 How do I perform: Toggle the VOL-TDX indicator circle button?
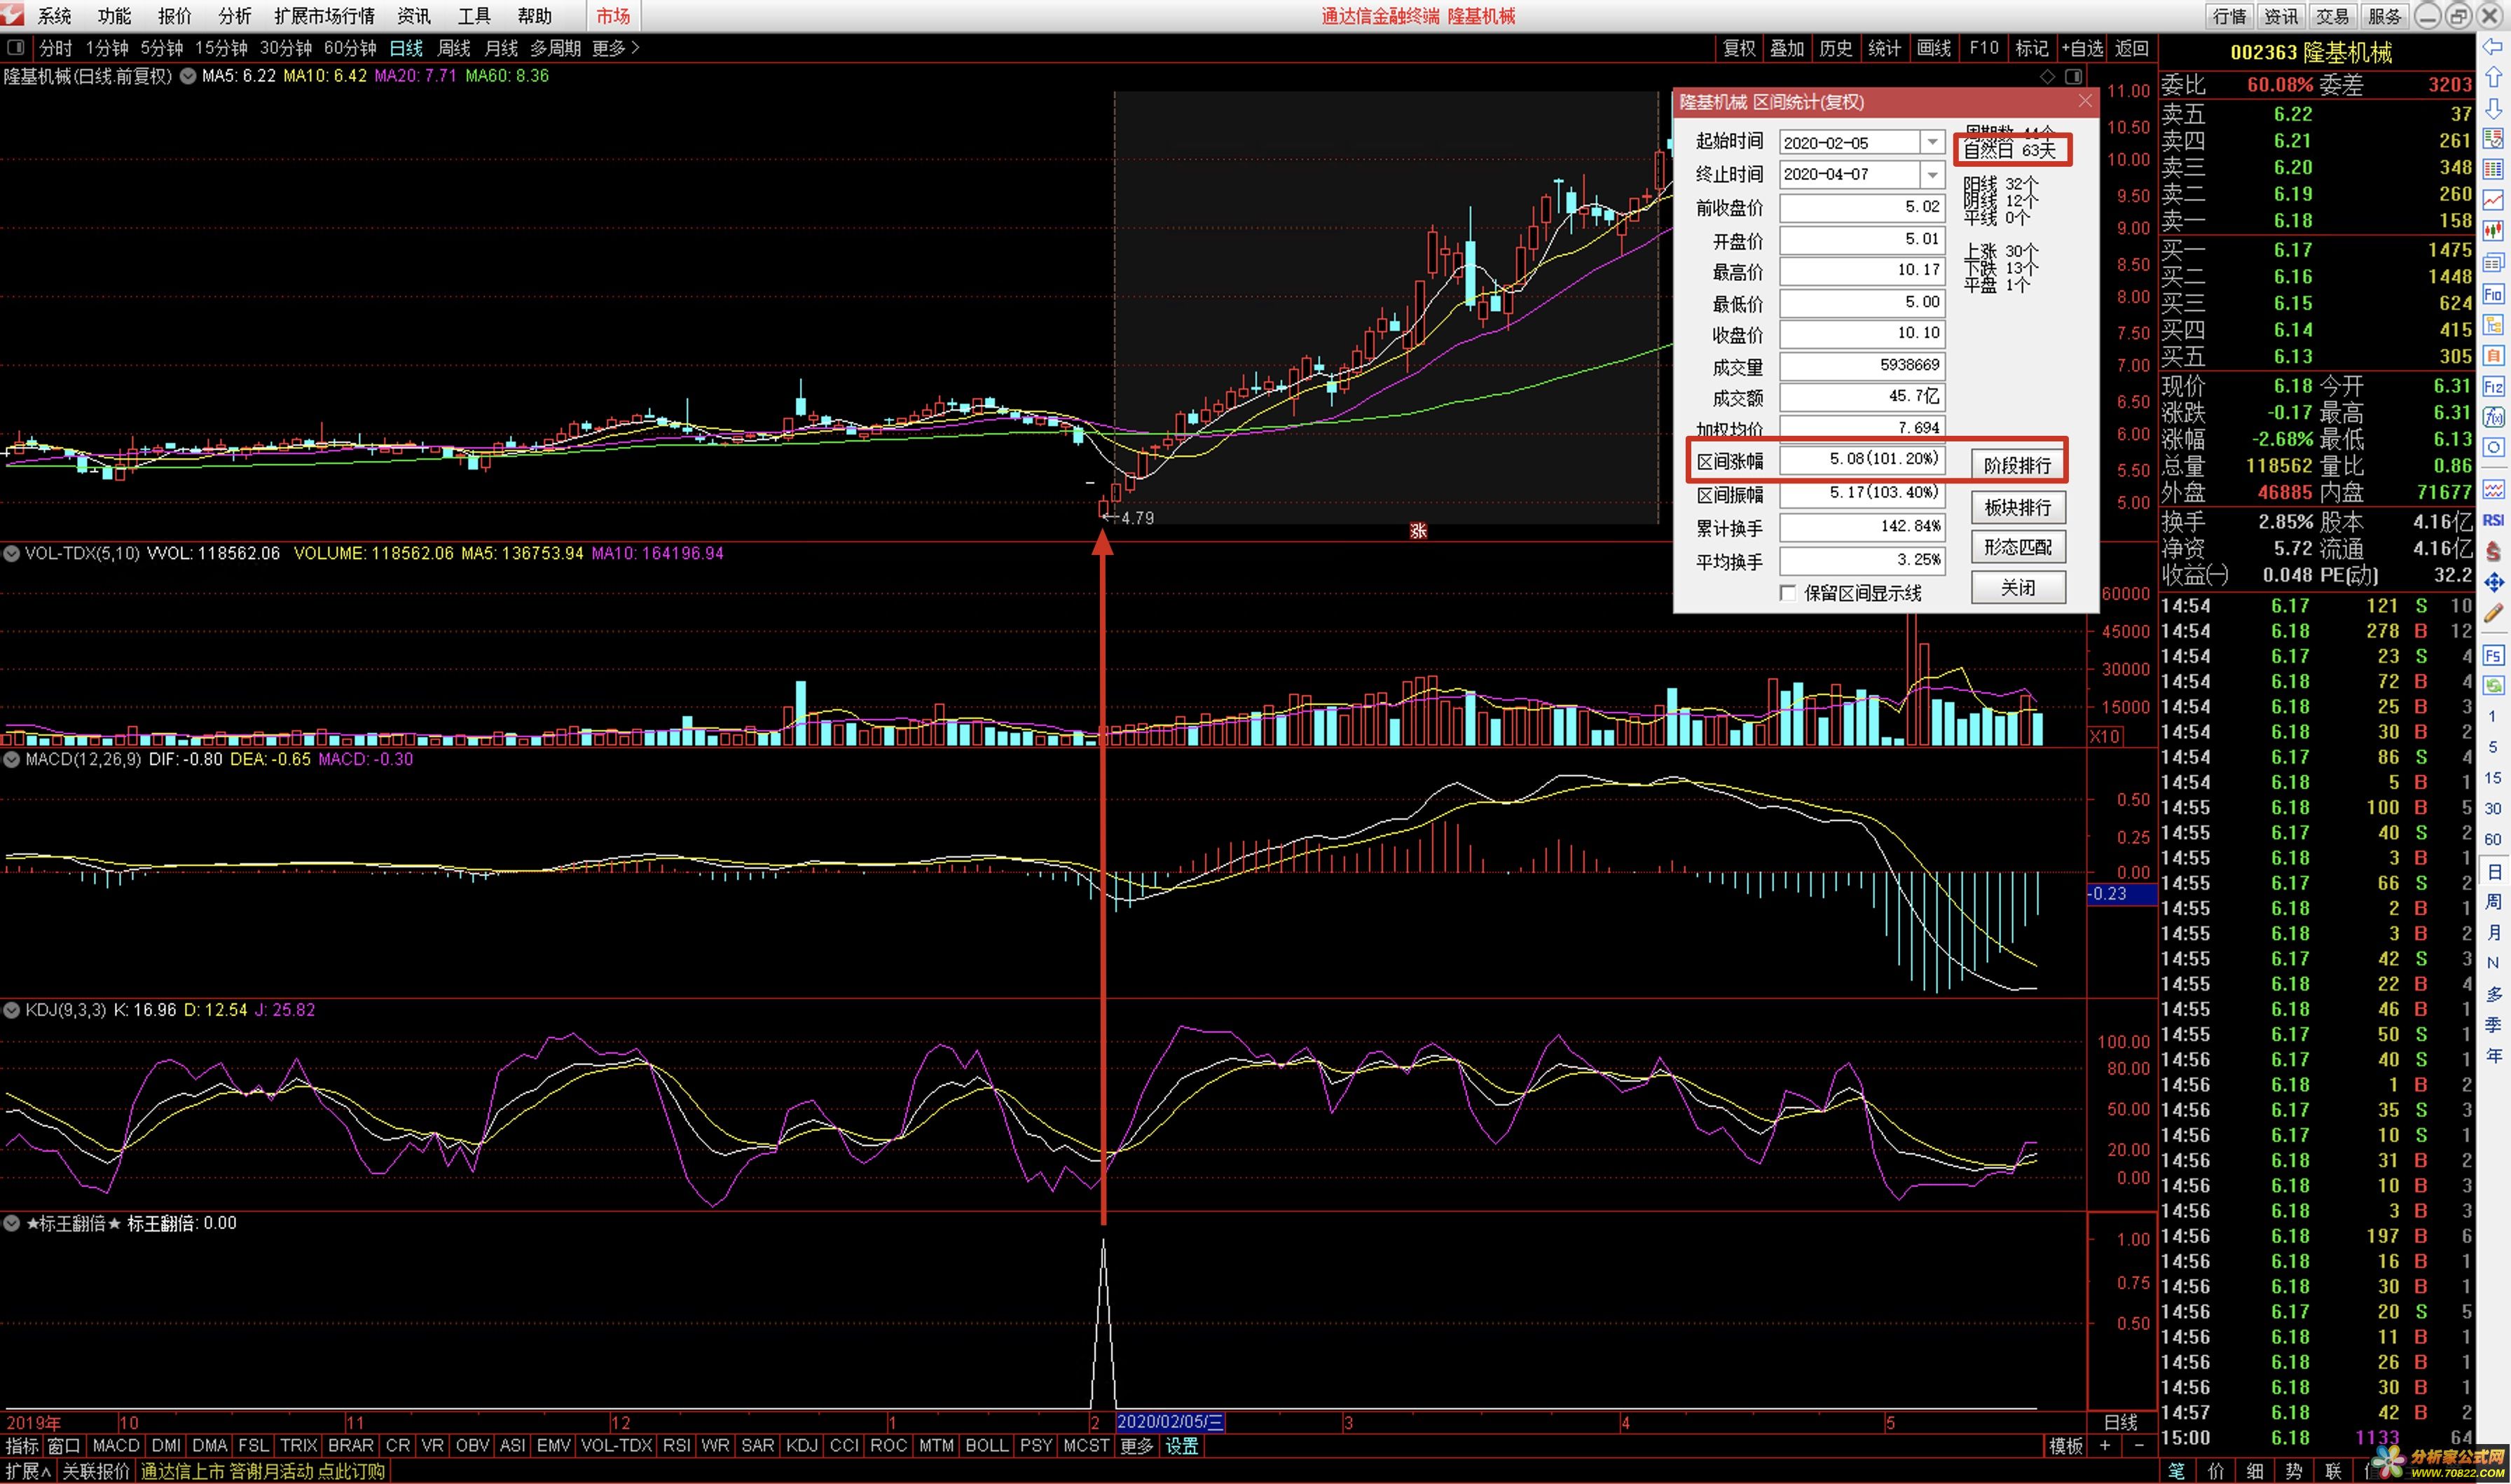[x=12, y=553]
